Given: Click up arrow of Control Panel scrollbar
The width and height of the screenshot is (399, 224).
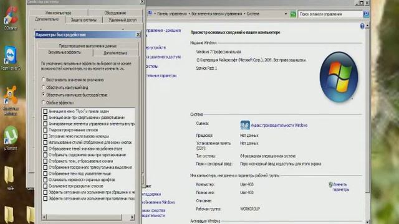Looking at the screenshot, I should [x=367, y=26].
